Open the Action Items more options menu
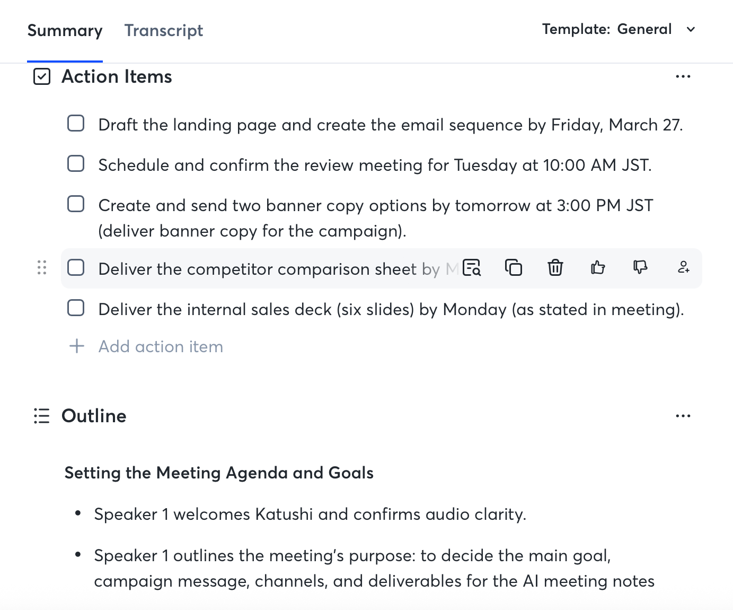733x610 pixels. coord(683,77)
